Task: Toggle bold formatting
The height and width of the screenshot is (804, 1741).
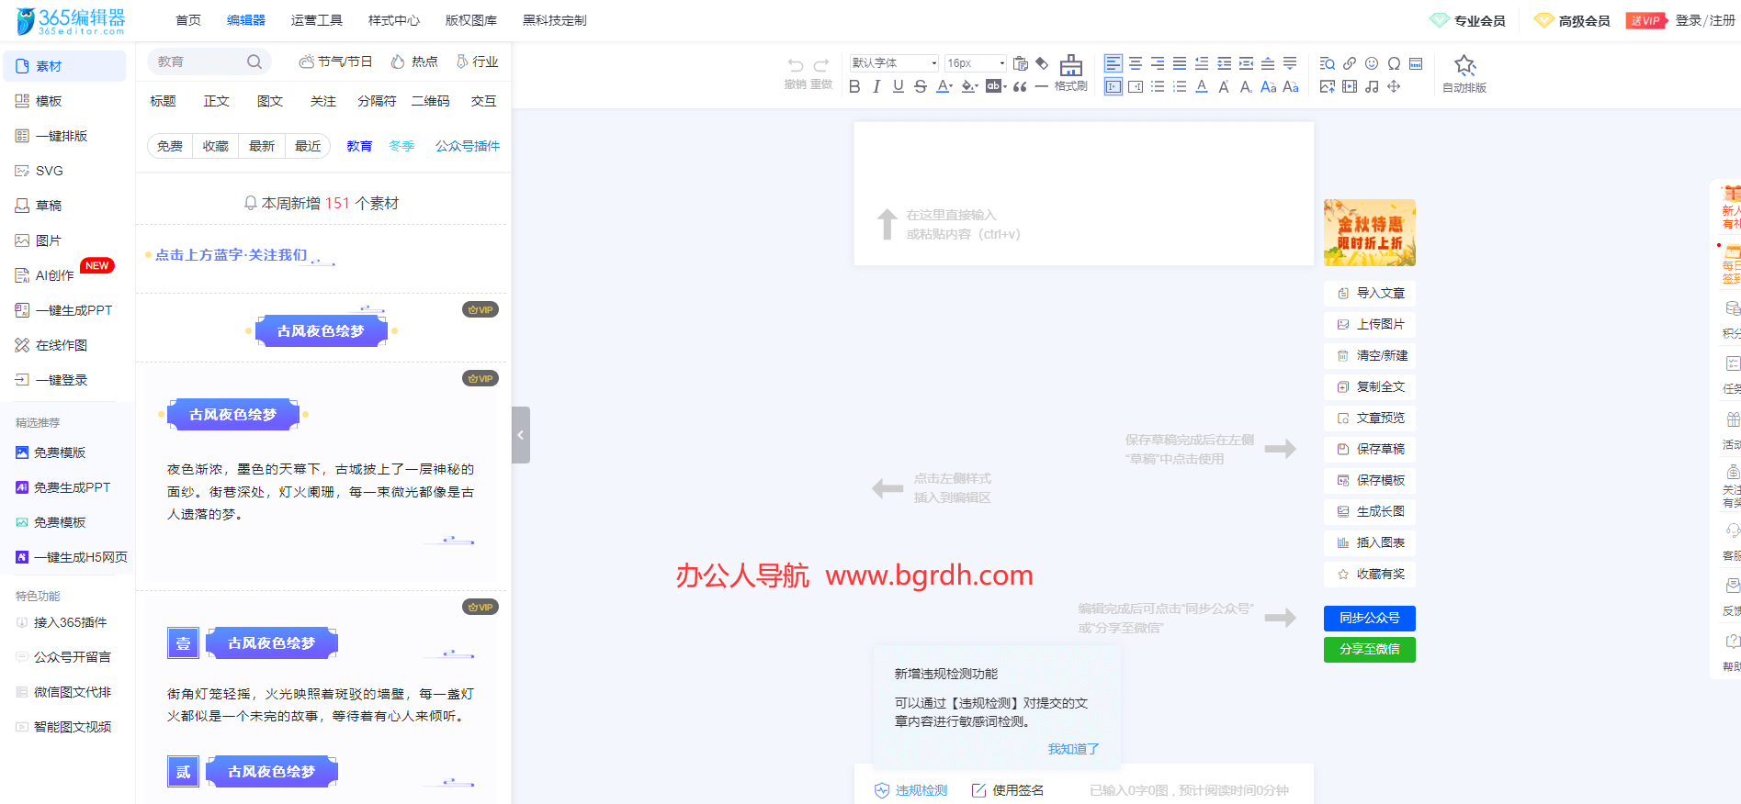Action: click(854, 87)
